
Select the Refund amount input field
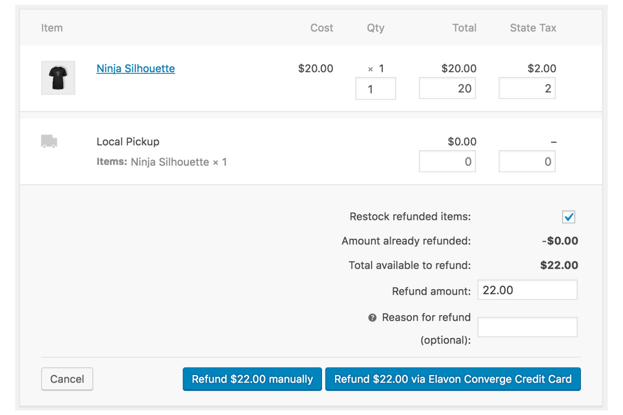[527, 290]
